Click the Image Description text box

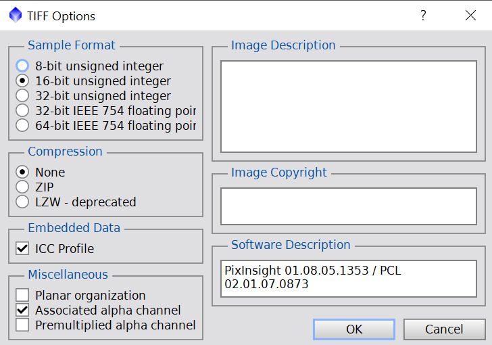[349, 106]
